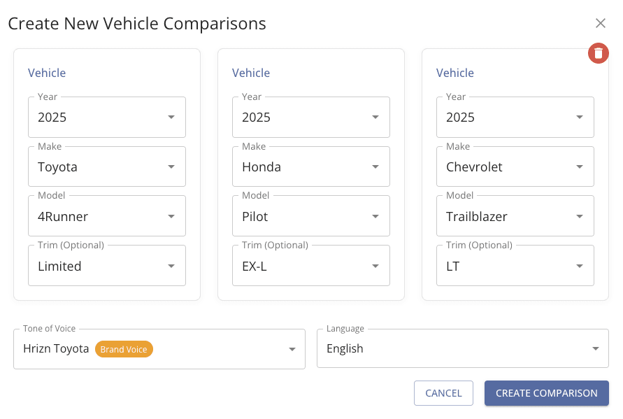Expand the Trim dropdown showing Limited
This screenshot has height=419, width=623.
pos(107,267)
